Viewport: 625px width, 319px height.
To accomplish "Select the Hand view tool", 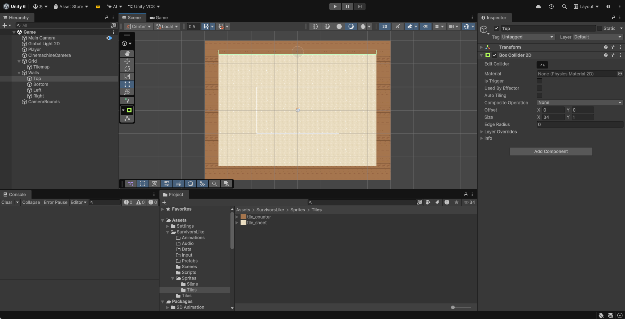I will click(127, 54).
